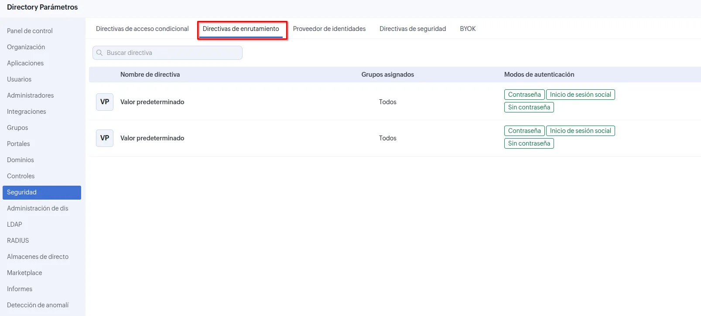Viewport: 701px width, 316px height.
Task: Click the Modos de autenticación column header
Action: pyautogui.click(x=539, y=75)
